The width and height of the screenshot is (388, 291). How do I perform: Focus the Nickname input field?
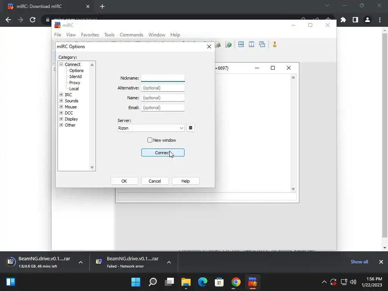pos(163,78)
